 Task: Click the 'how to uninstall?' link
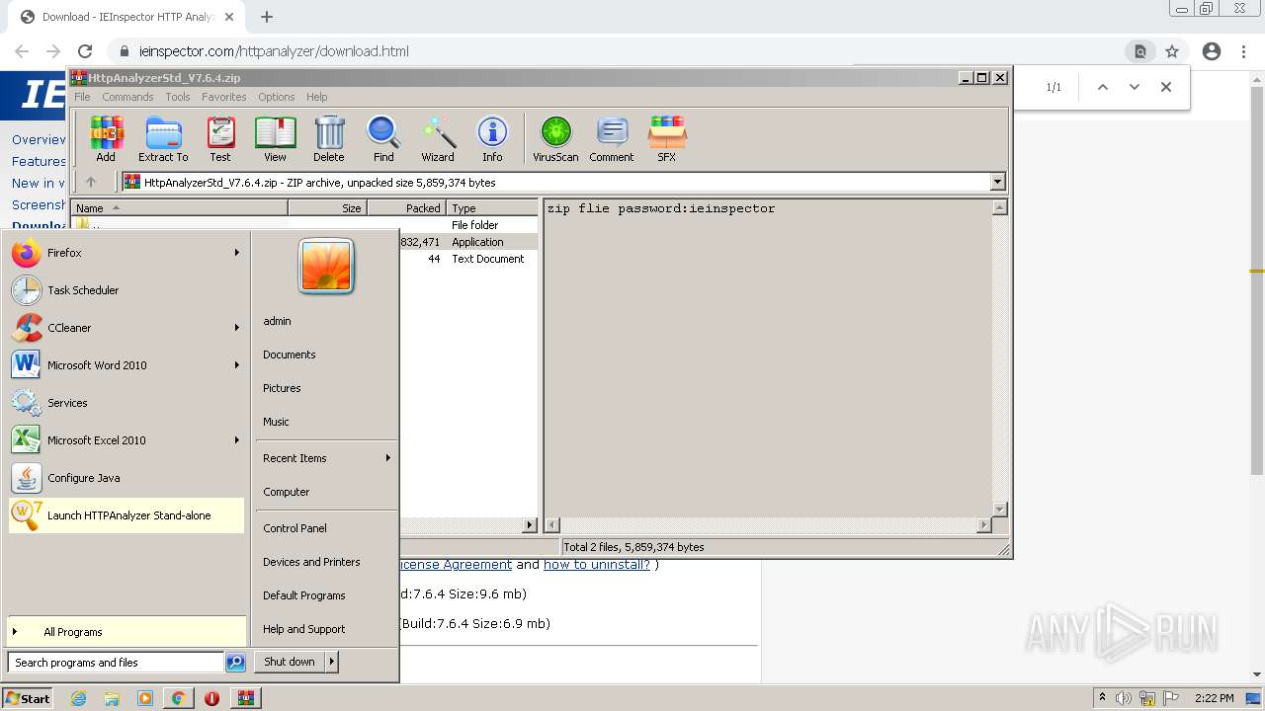coord(597,564)
